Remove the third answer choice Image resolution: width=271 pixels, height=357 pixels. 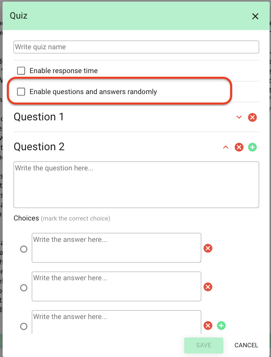coord(208,325)
